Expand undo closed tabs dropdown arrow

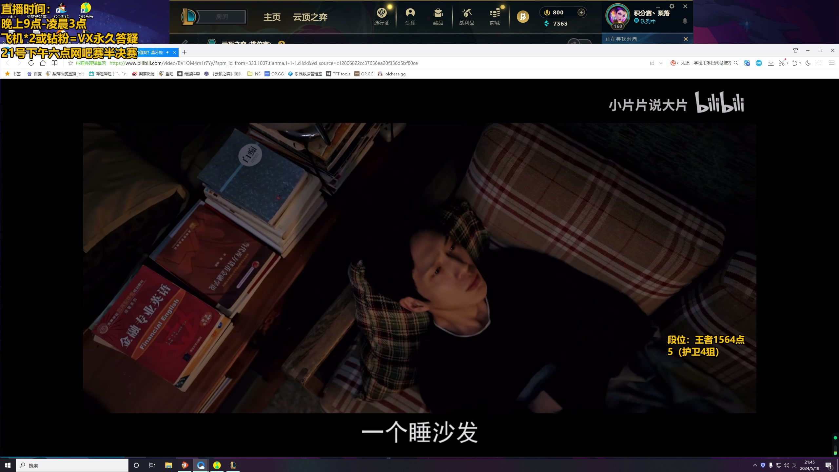(800, 63)
